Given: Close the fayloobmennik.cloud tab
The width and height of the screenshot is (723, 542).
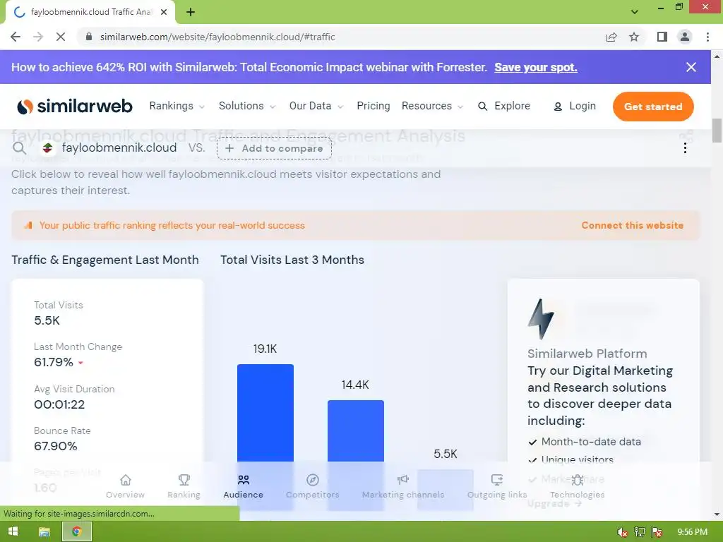Looking at the screenshot, I should [164, 13].
